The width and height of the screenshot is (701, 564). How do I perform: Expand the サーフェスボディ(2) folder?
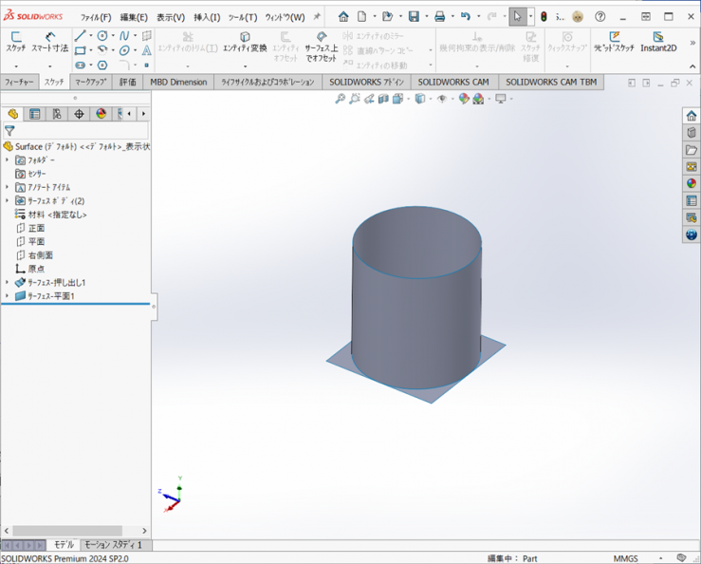coord(8,201)
